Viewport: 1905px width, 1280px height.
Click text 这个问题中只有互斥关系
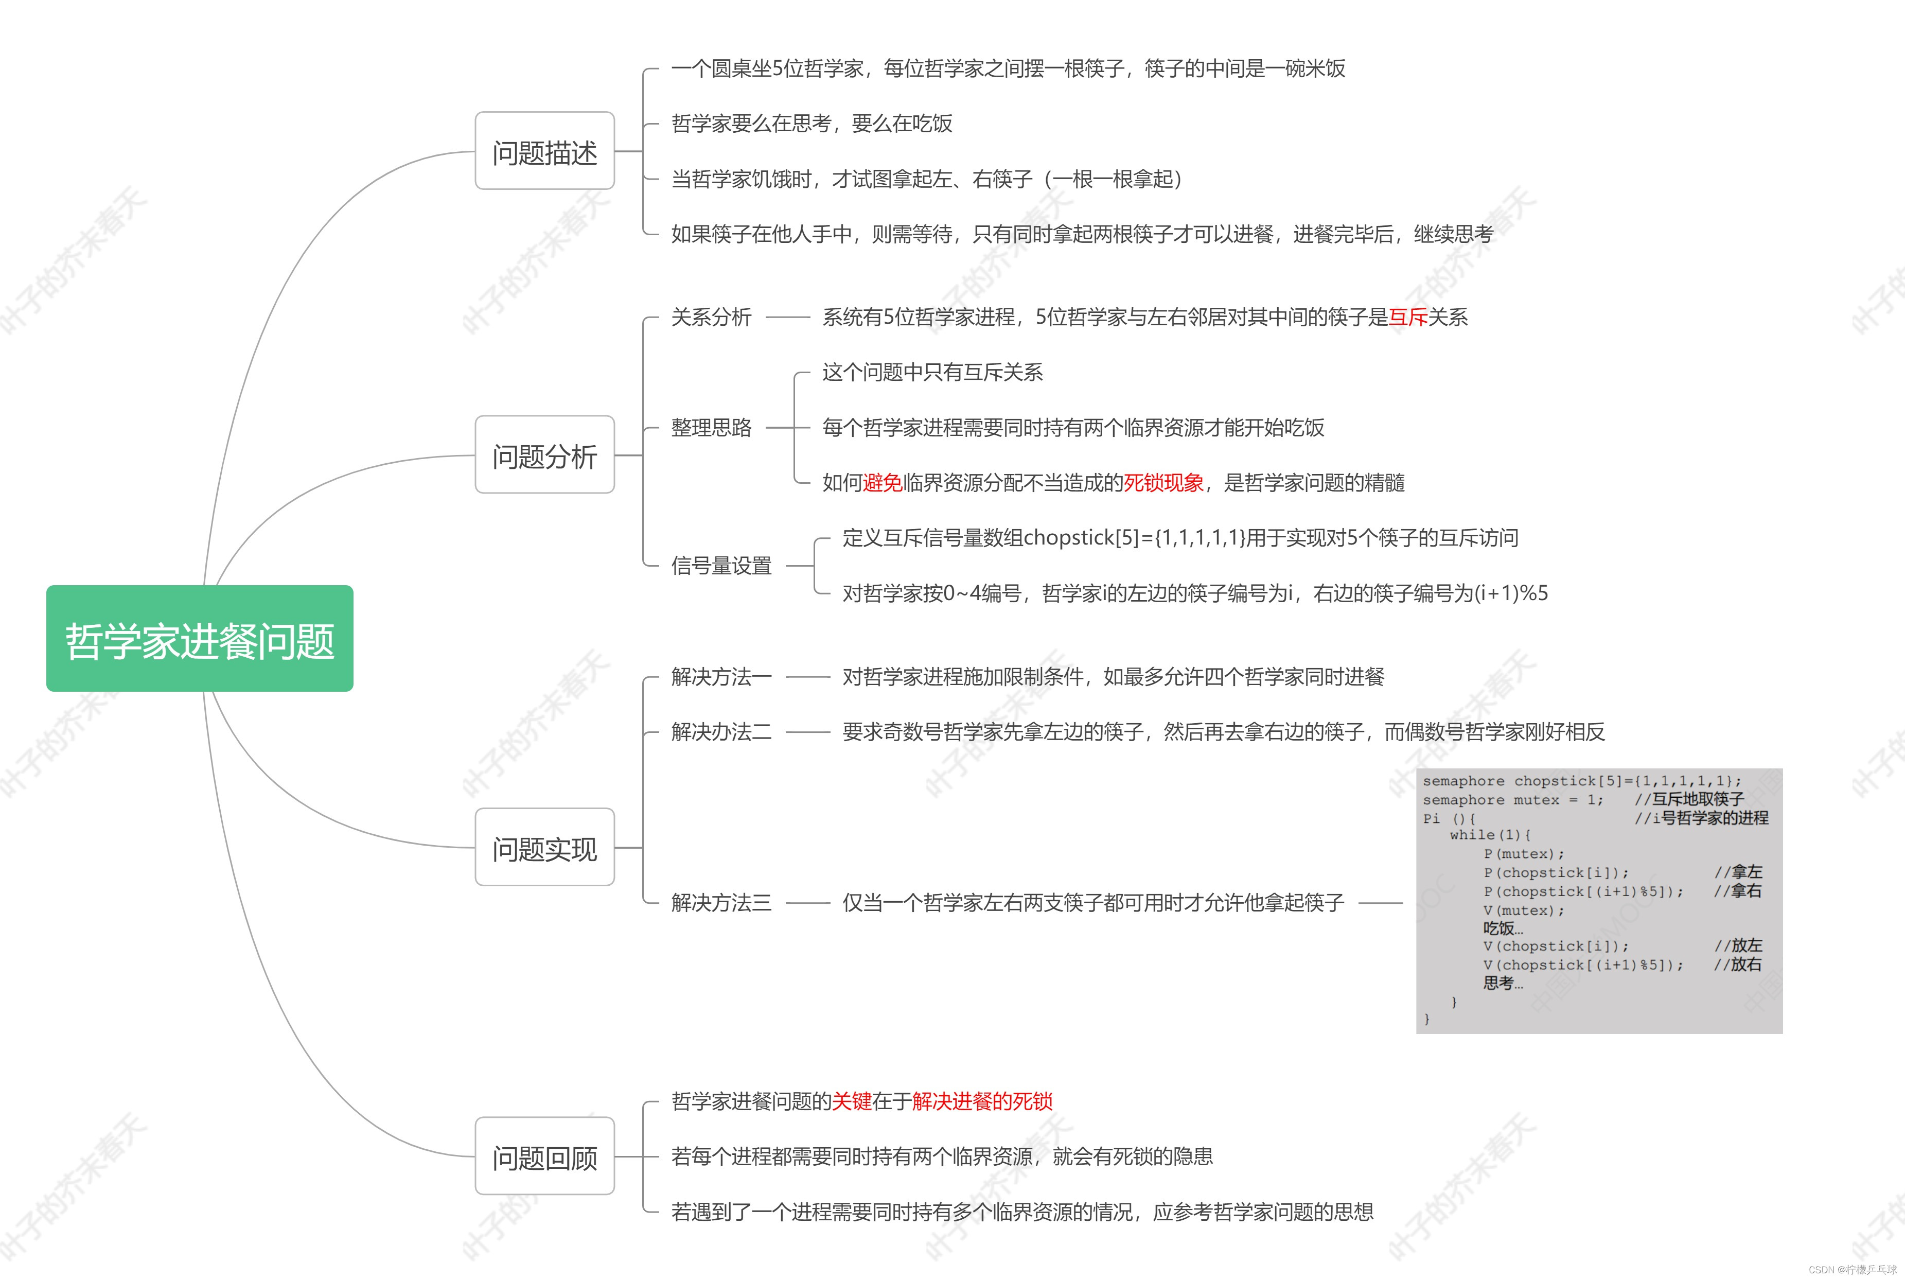933,372
